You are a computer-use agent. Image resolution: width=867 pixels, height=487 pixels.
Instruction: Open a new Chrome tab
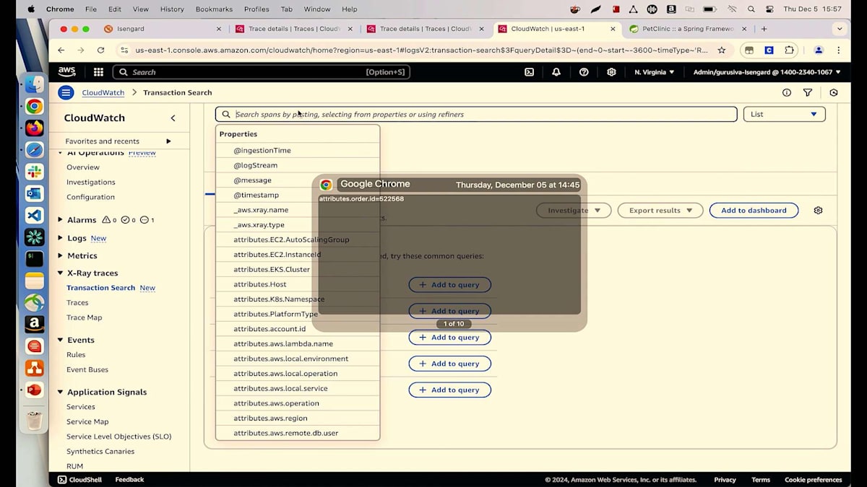(764, 29)
